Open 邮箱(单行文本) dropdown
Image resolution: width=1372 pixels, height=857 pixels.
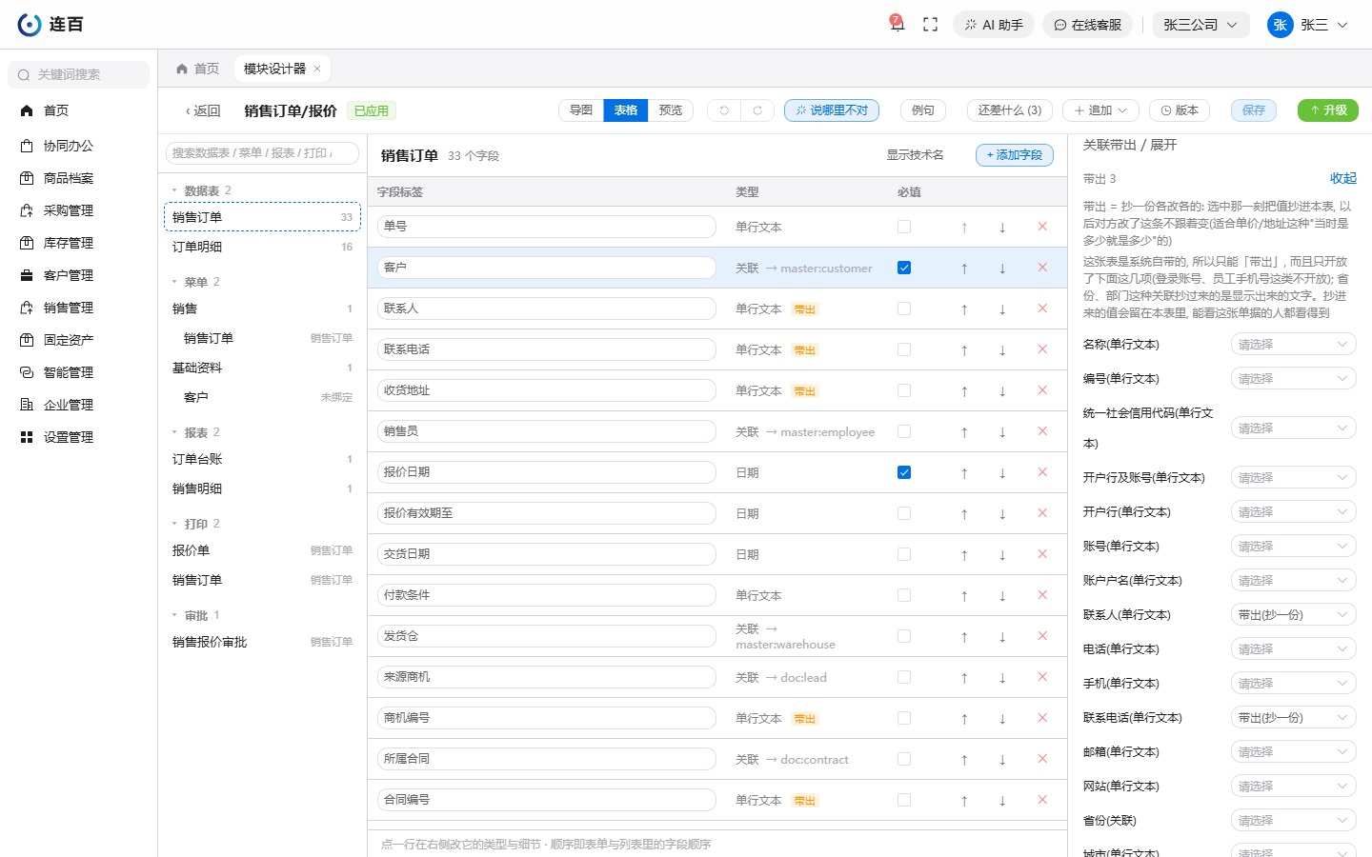[1293, 751]
